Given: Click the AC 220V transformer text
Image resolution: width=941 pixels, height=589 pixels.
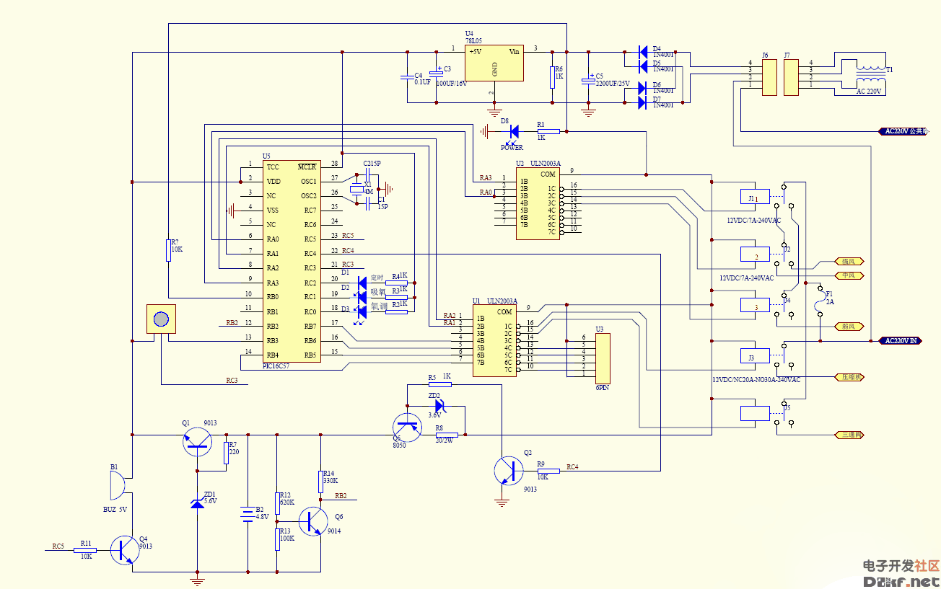Looking at the screenshot, I should [x=870, y=92].
